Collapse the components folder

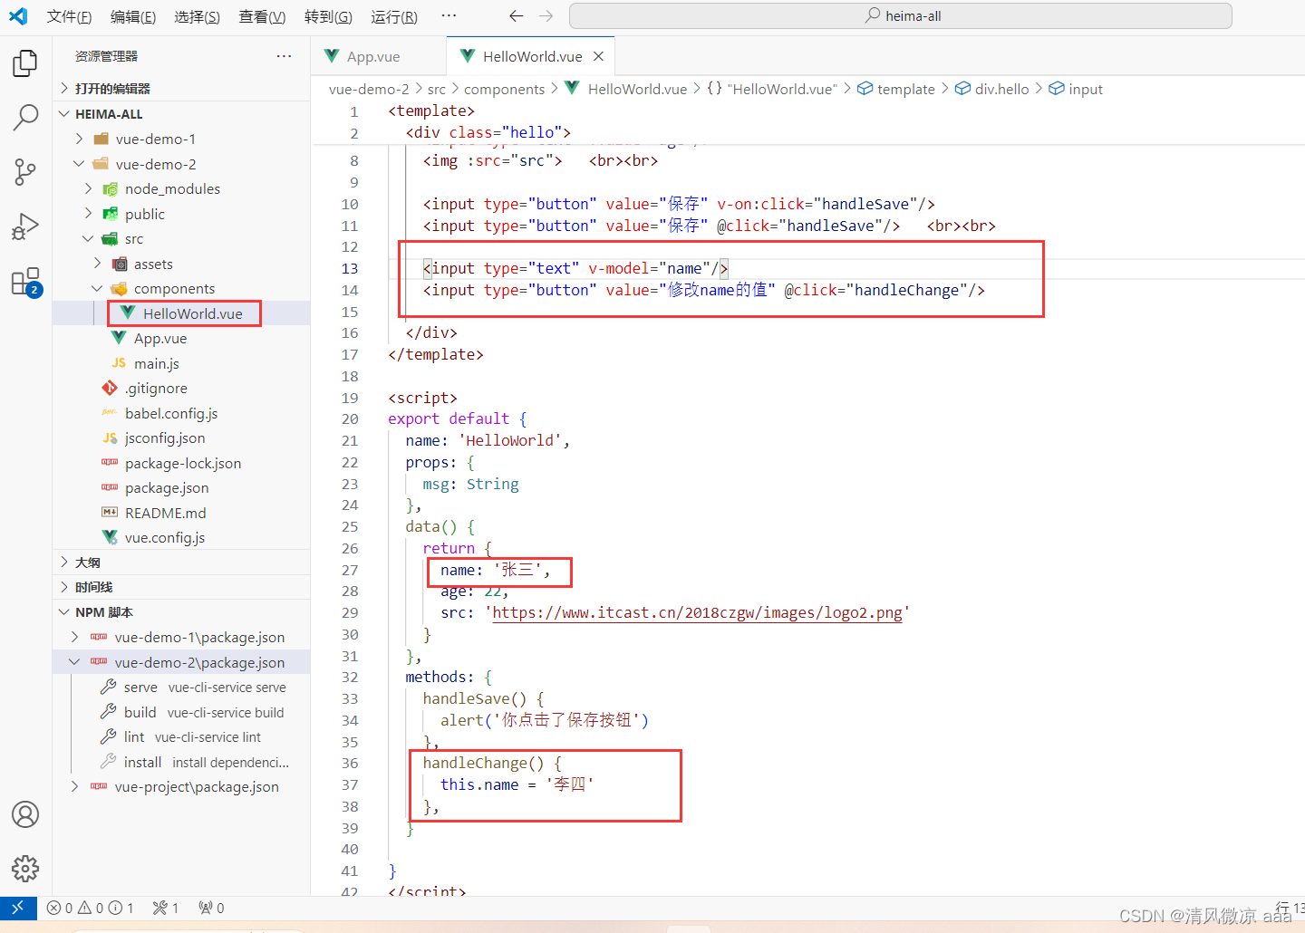tap(181, 288)
